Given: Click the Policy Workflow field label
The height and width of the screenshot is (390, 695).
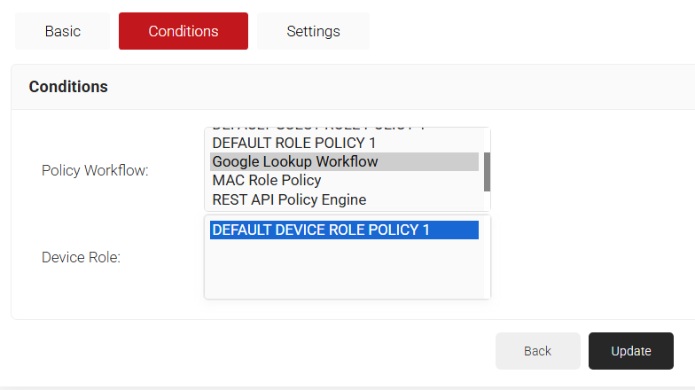Looking at the screenshot, I should coord(95,170).
